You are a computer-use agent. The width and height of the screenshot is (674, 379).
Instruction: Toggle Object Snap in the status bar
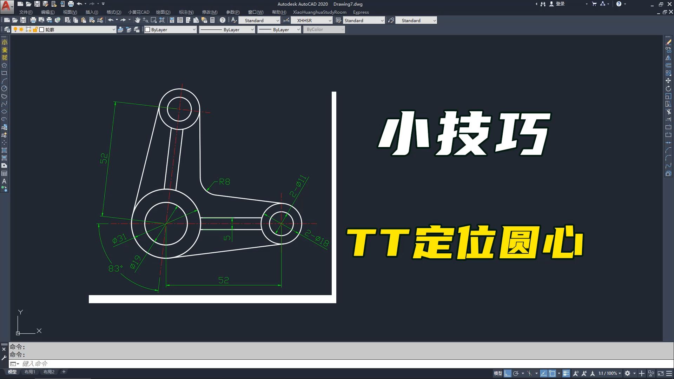click(552, 373)
